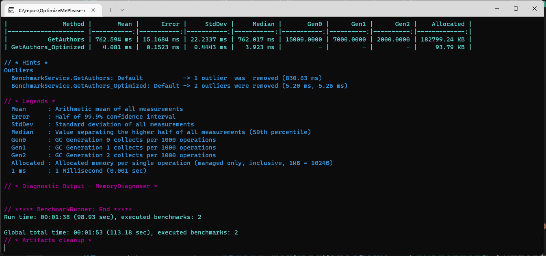Screen dimensions: 546x256
Task: Click the 7000.0000 Gen1 value
Action: (x=350, y=39)
